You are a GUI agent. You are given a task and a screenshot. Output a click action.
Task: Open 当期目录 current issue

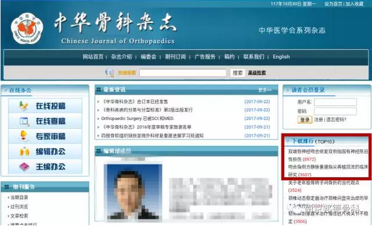click(x=19, y=198)
